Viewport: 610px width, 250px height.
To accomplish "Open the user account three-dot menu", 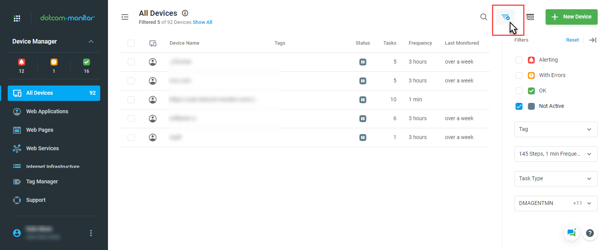I will tap(91, 233).
